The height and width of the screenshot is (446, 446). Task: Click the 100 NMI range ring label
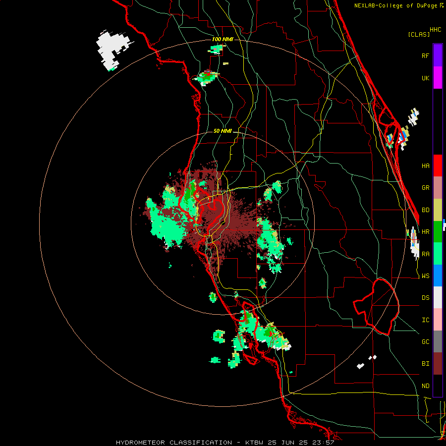223,39
